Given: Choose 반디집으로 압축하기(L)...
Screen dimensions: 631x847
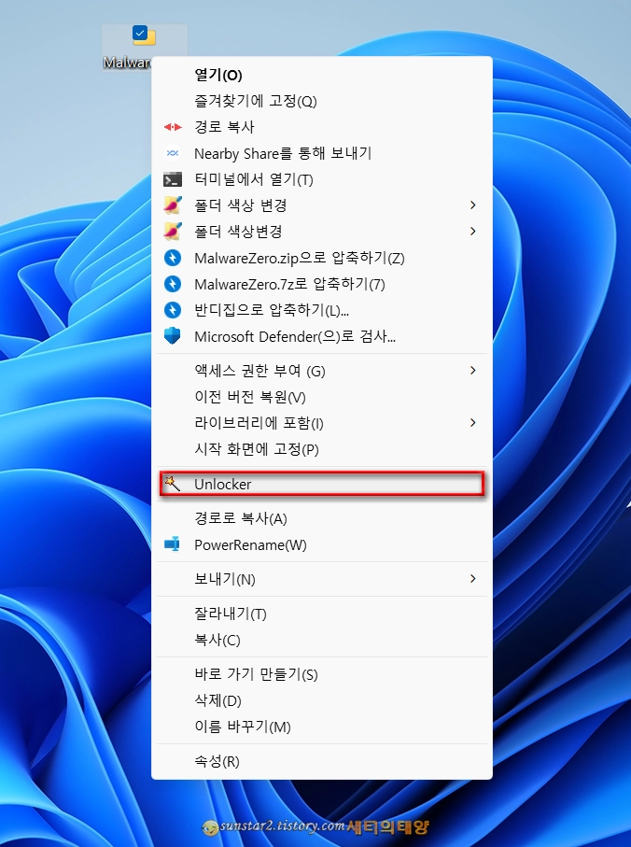Looking at the screenshot, I should (322, 309).
